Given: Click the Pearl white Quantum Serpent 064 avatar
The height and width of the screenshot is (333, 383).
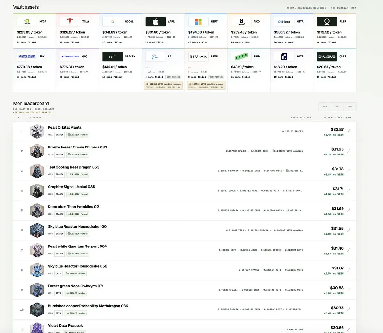Looking at the screenshot, I should 37,250.
